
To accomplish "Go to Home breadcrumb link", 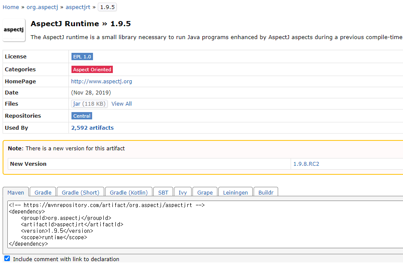I will [11, 7].
